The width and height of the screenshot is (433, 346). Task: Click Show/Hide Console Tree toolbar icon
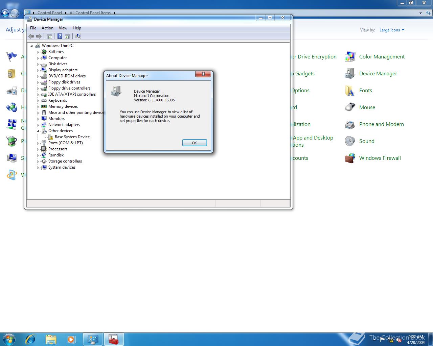(49, 36)
